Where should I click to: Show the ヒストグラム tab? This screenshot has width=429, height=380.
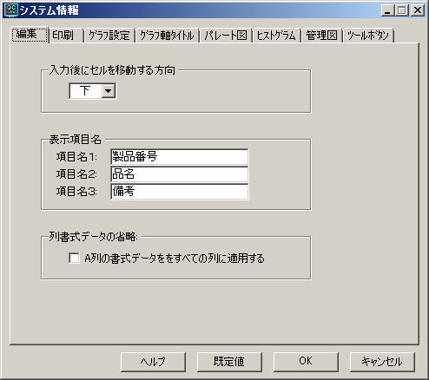tap(276, 36)
